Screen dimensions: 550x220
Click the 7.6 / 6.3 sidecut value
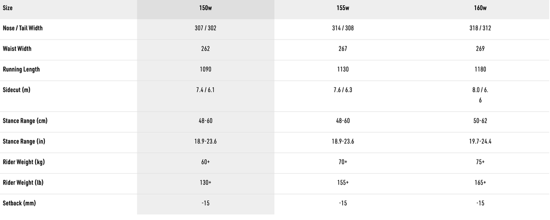tap(343, 90)
